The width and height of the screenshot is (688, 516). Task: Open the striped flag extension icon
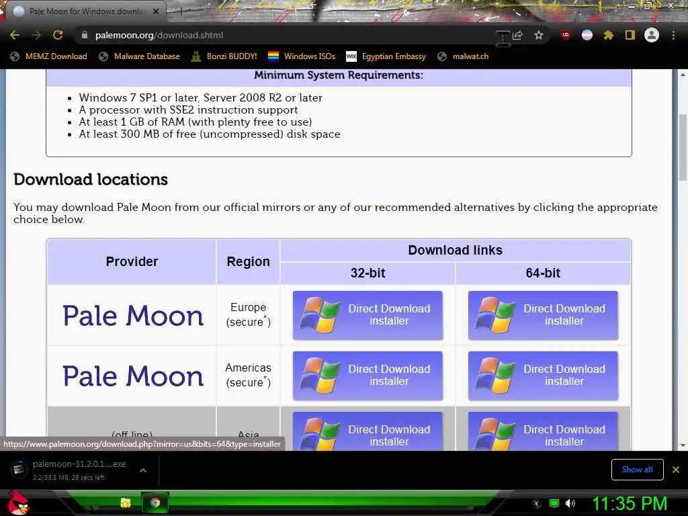(x=587, y=35)
